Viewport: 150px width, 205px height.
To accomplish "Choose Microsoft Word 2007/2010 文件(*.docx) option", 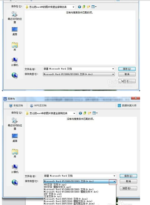I will pos(65,199).
